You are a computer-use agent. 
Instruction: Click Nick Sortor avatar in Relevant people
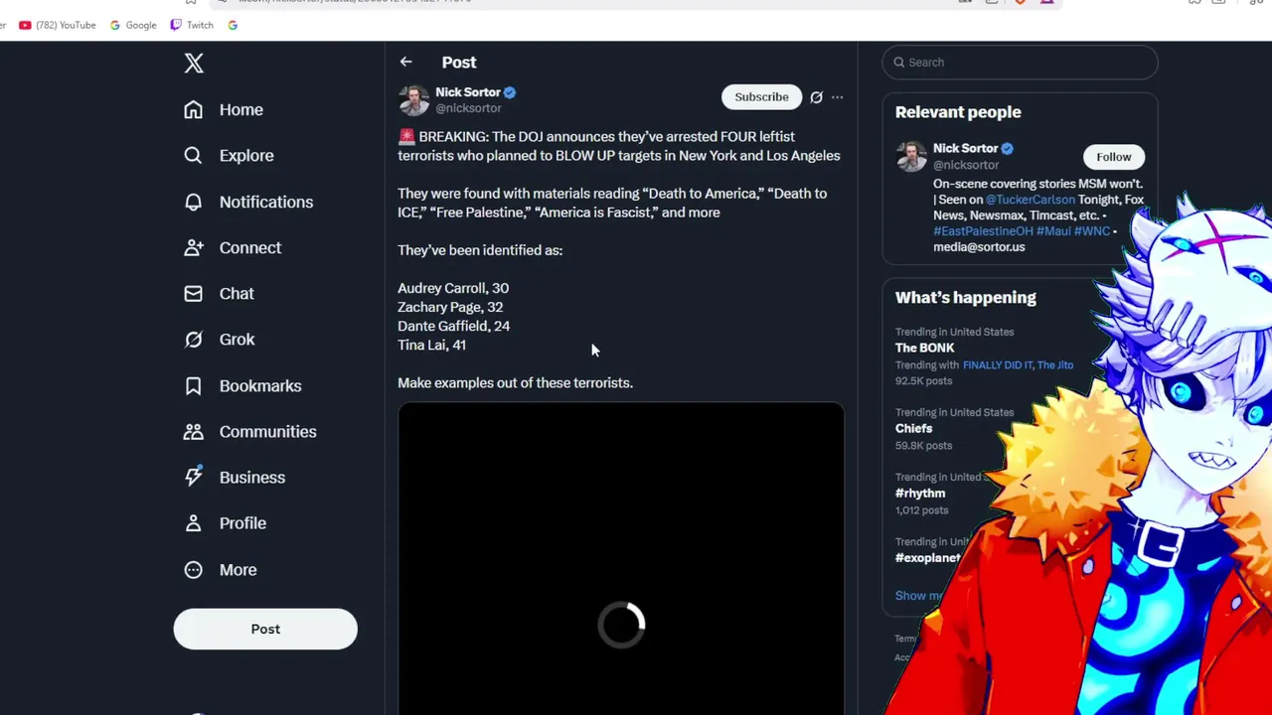(x=911, y=156)
